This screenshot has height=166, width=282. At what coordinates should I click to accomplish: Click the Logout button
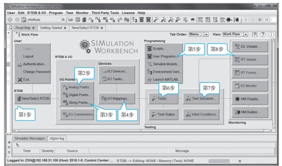(28, 56)
